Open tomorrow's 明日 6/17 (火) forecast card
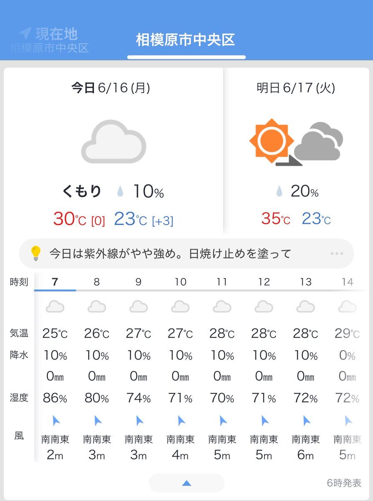Image resolution: width=373 pixels, height=501 pixels. point(296,150)
